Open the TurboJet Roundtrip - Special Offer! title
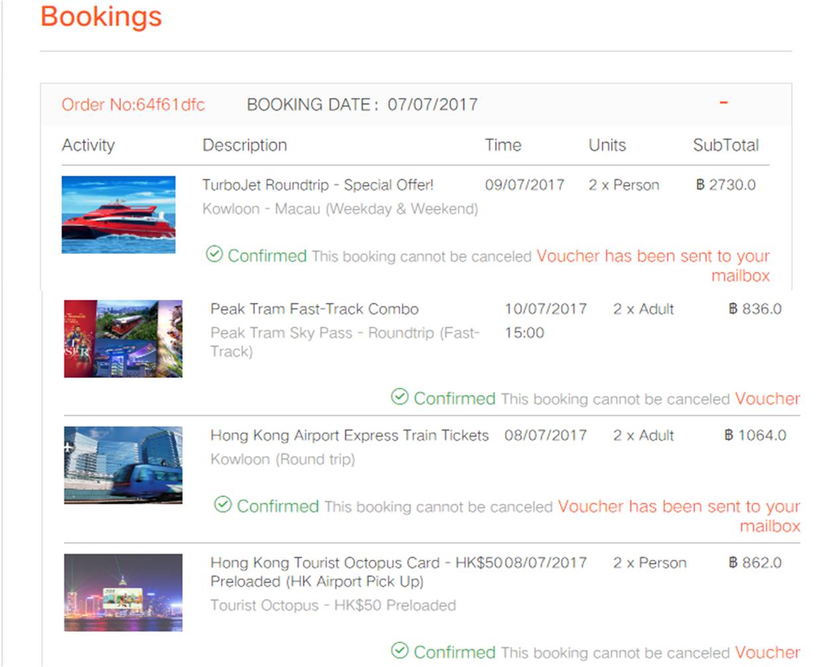Image resolution: width=819 pixels, height=667 pixels. (x=318, y=185)
